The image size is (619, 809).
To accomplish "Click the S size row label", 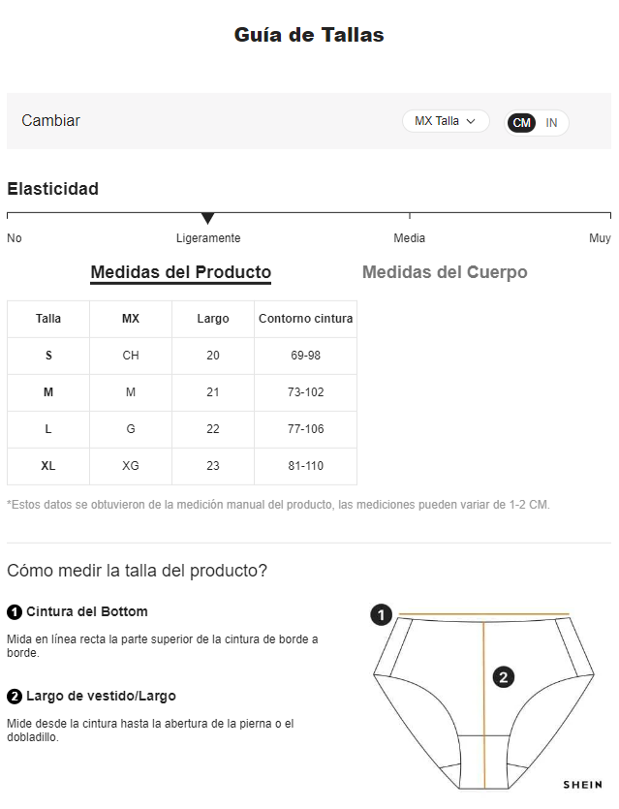I will coord(48,356).
